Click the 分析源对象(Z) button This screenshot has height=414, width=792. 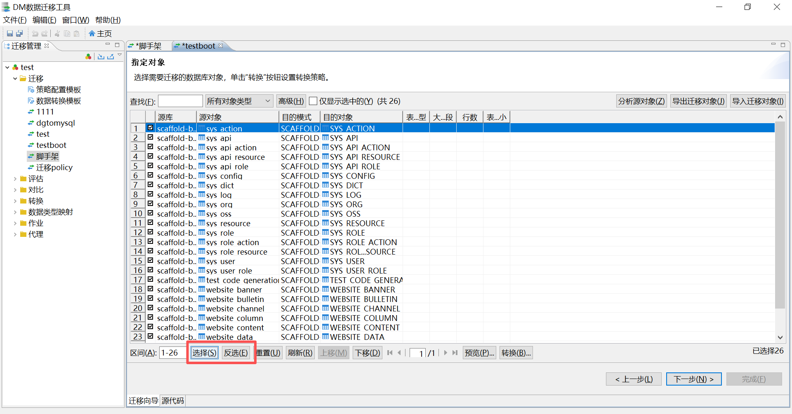point(641,101)
